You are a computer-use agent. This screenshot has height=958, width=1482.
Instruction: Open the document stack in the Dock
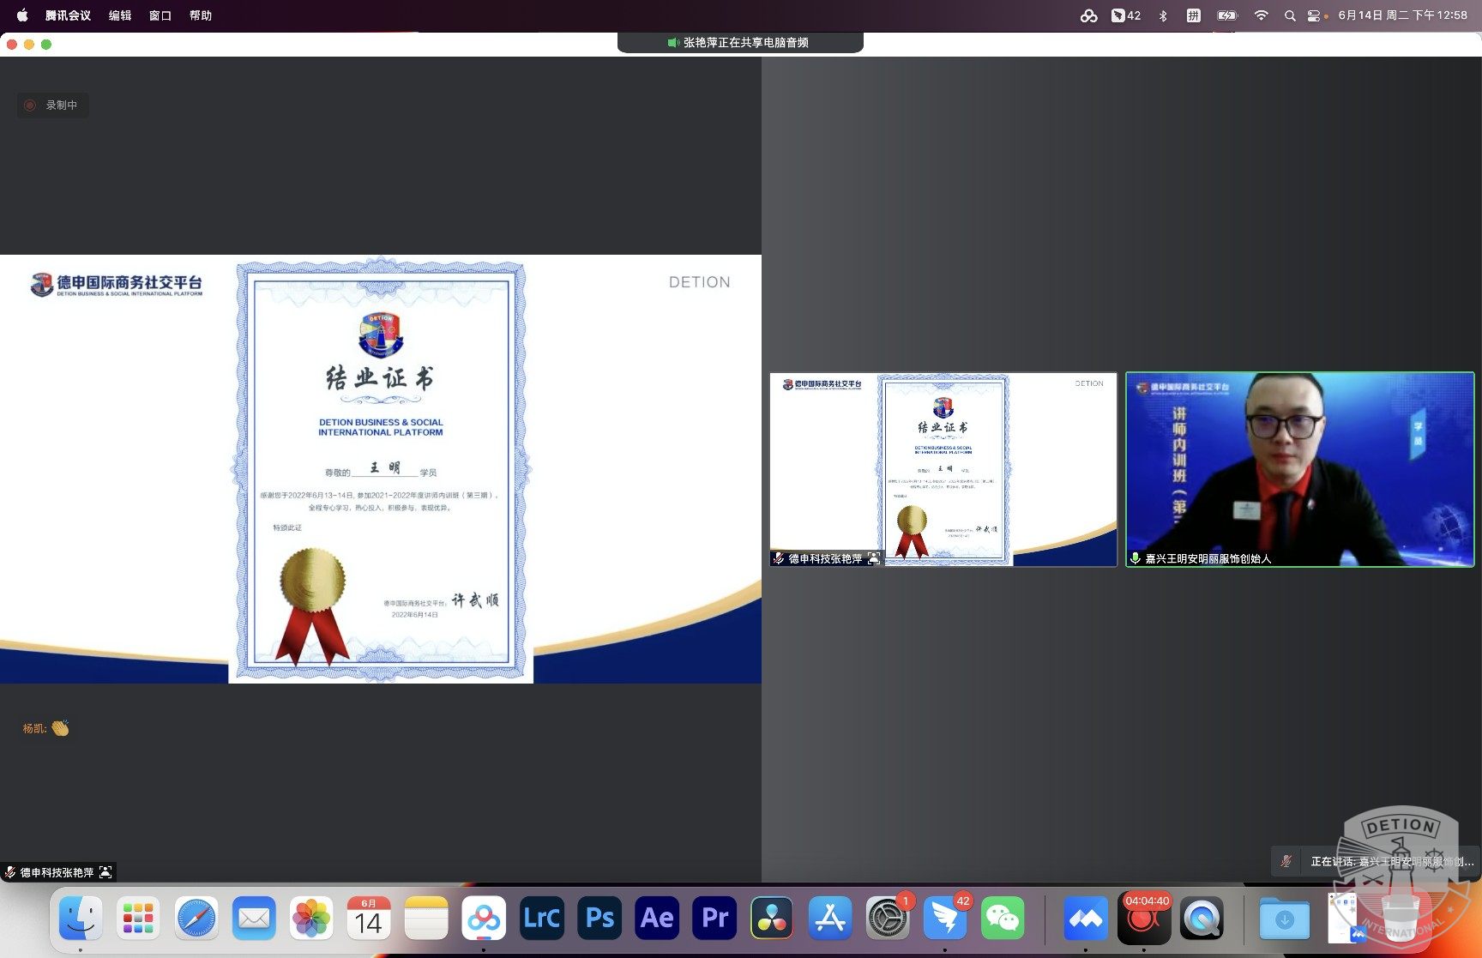[x=1345, y=918]
